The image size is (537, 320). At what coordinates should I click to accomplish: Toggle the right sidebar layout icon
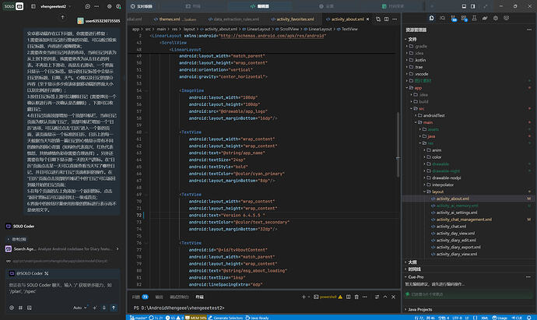[x=473, y=6]
